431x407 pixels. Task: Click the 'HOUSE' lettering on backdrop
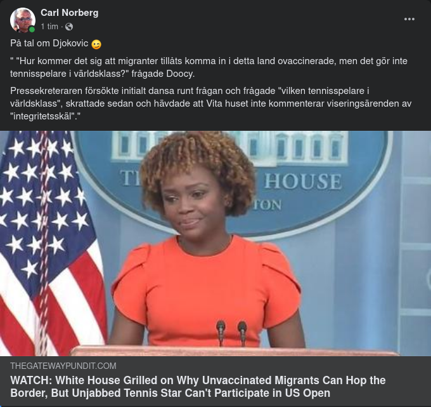click(303, 182)
